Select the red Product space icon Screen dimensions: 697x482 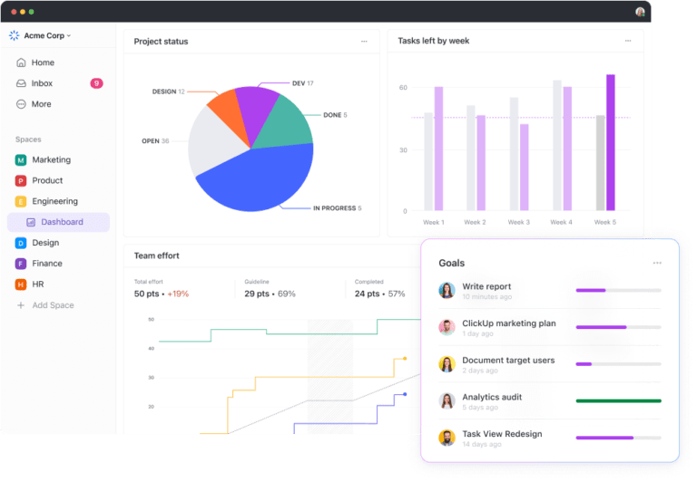point(21,180)
